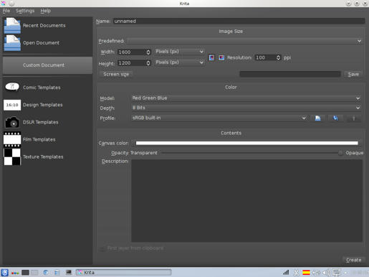Image resolution: width=369 pixels, height=277 pixels.
Task: Open the Height unit Pixels dropdown
Action: pyautogui.click(x=179, y=62)
